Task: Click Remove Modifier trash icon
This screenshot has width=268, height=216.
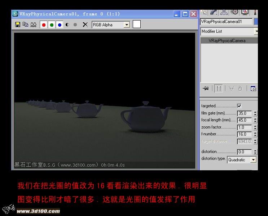Action: tap(240, 89)
